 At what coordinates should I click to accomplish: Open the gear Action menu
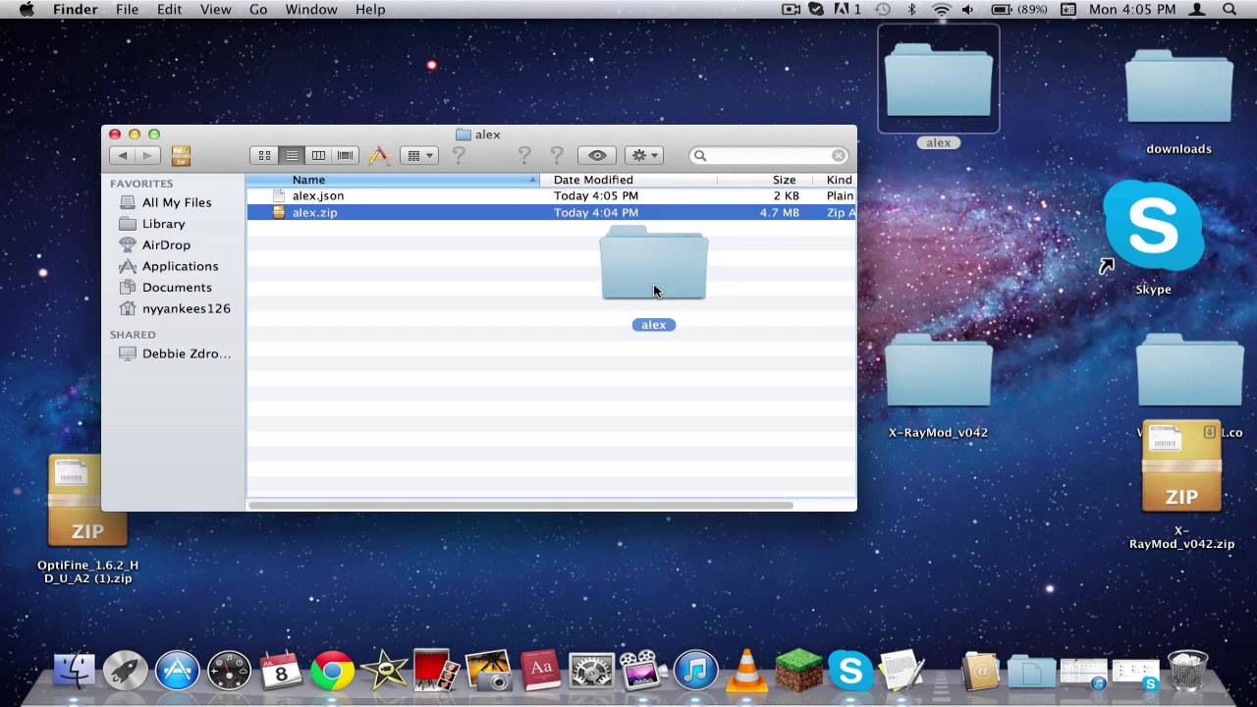[644, 155]
